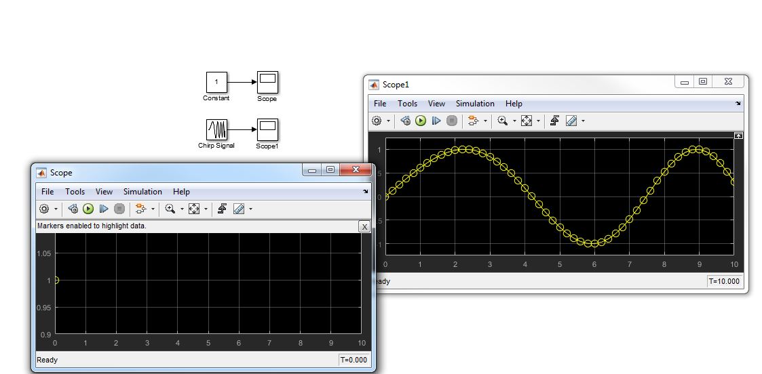This screenshot has width=762, height=374.
Task: Click the Run button in Scope1 toolbar
Action: click(x=421, y=121)
